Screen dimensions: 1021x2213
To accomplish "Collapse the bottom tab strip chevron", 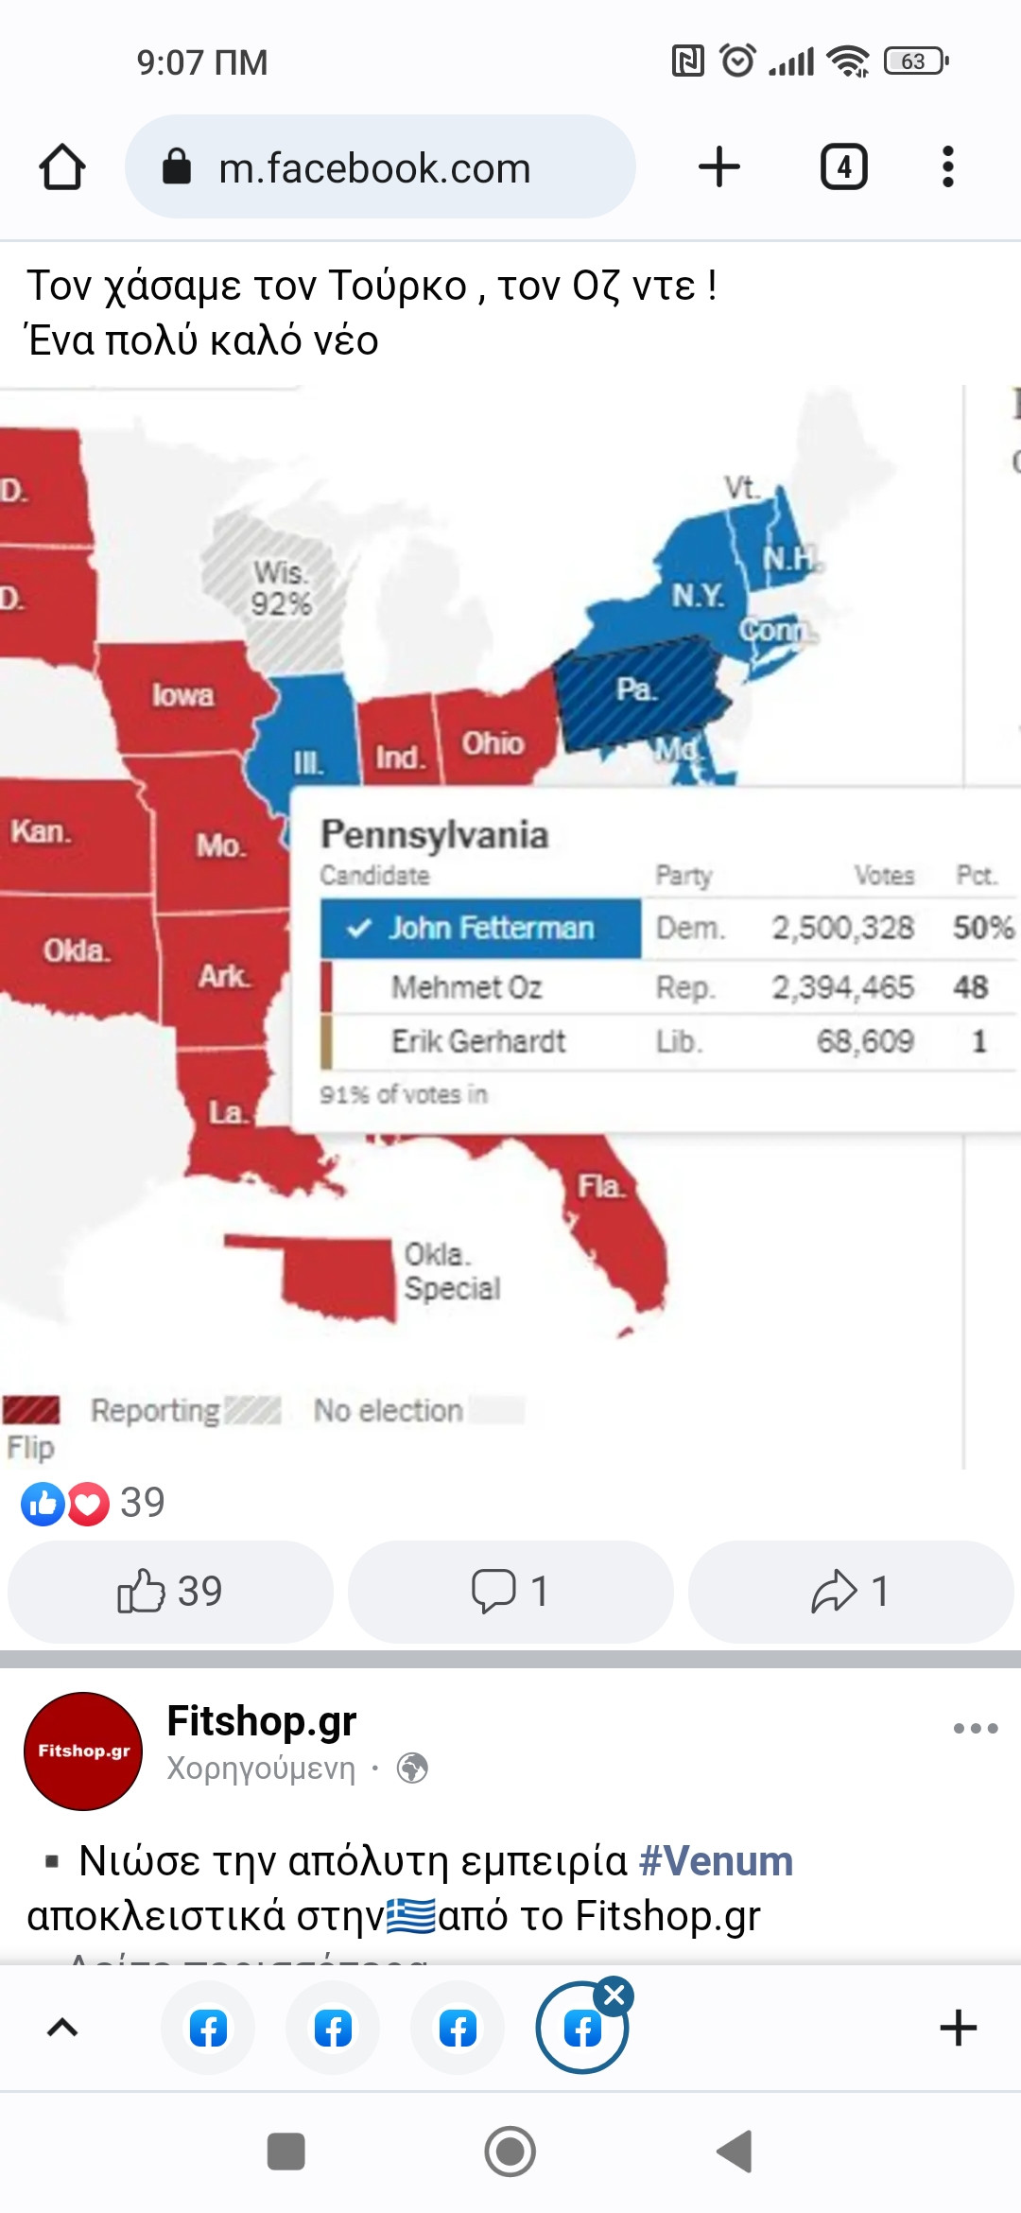I will pyautogui.click(x=62, y=2028).
